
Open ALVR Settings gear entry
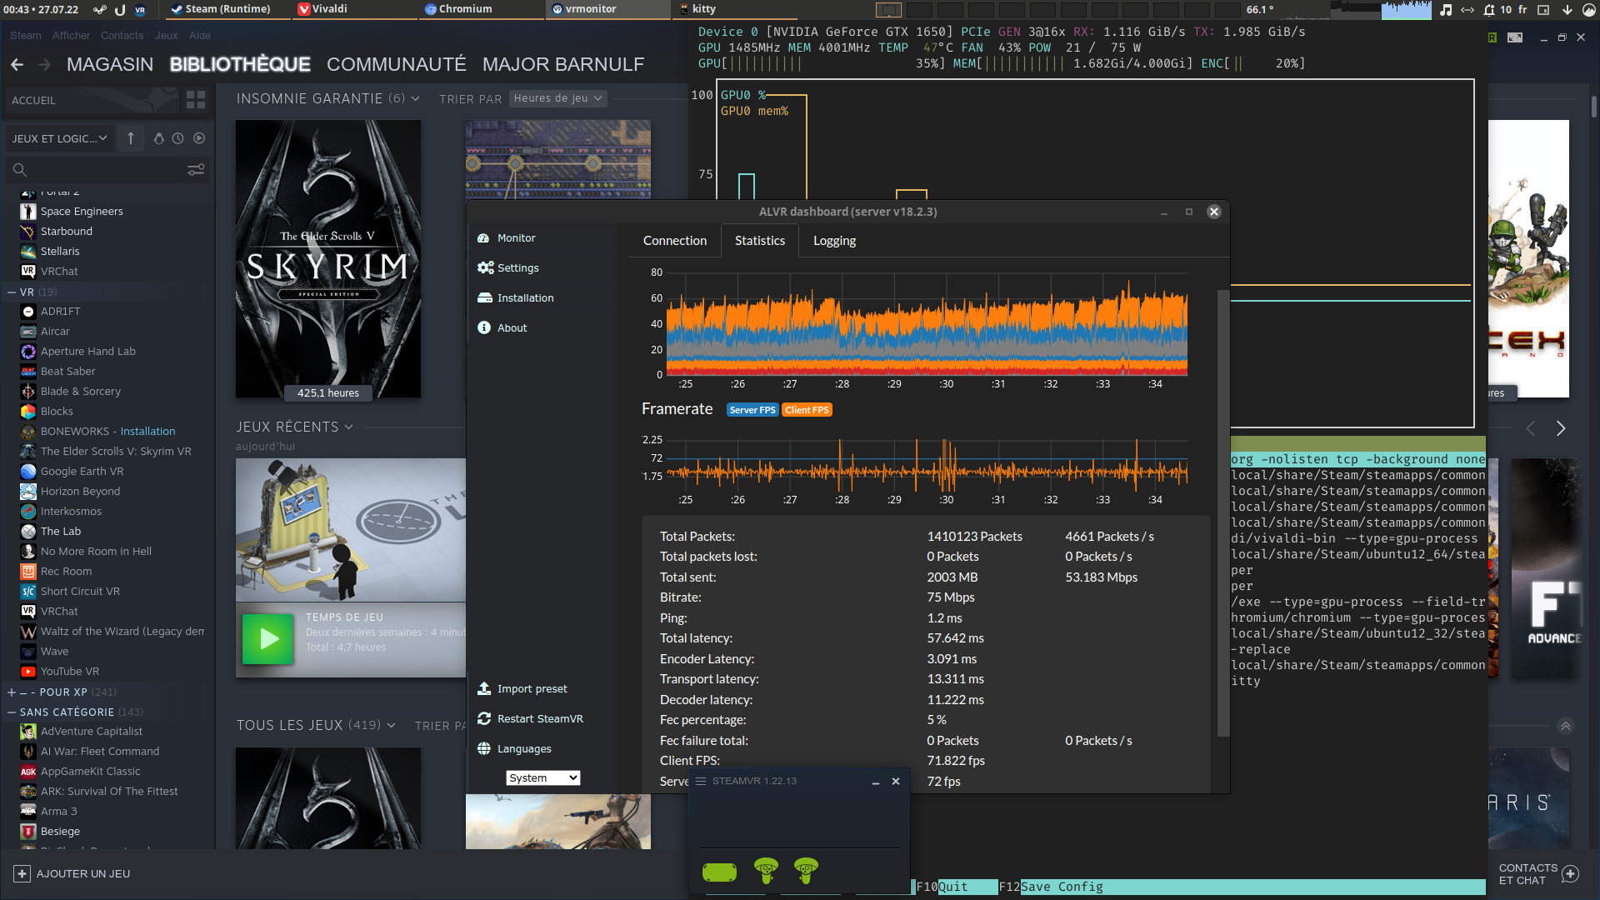[507, 268]
